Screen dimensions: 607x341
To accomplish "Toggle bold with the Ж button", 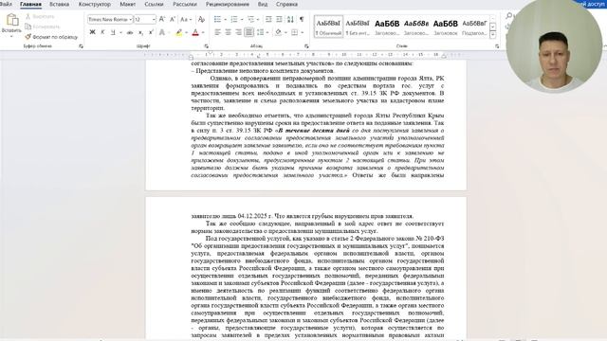I will [x=92, y=32].
